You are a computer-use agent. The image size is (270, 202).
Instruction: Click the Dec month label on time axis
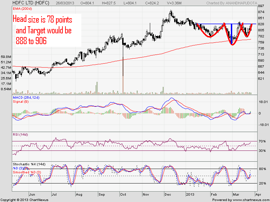point(168,195)
